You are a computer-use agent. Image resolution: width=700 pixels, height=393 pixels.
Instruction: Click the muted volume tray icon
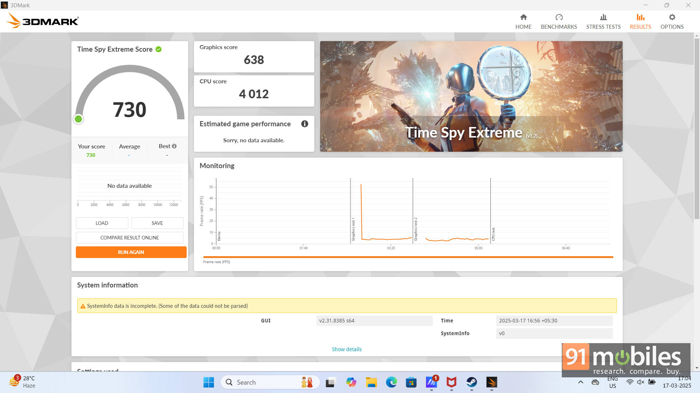(x=641, y=382)
